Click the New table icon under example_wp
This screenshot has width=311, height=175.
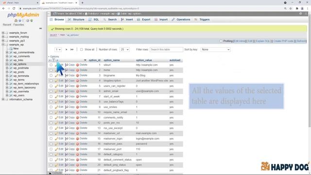coord(11,49)
